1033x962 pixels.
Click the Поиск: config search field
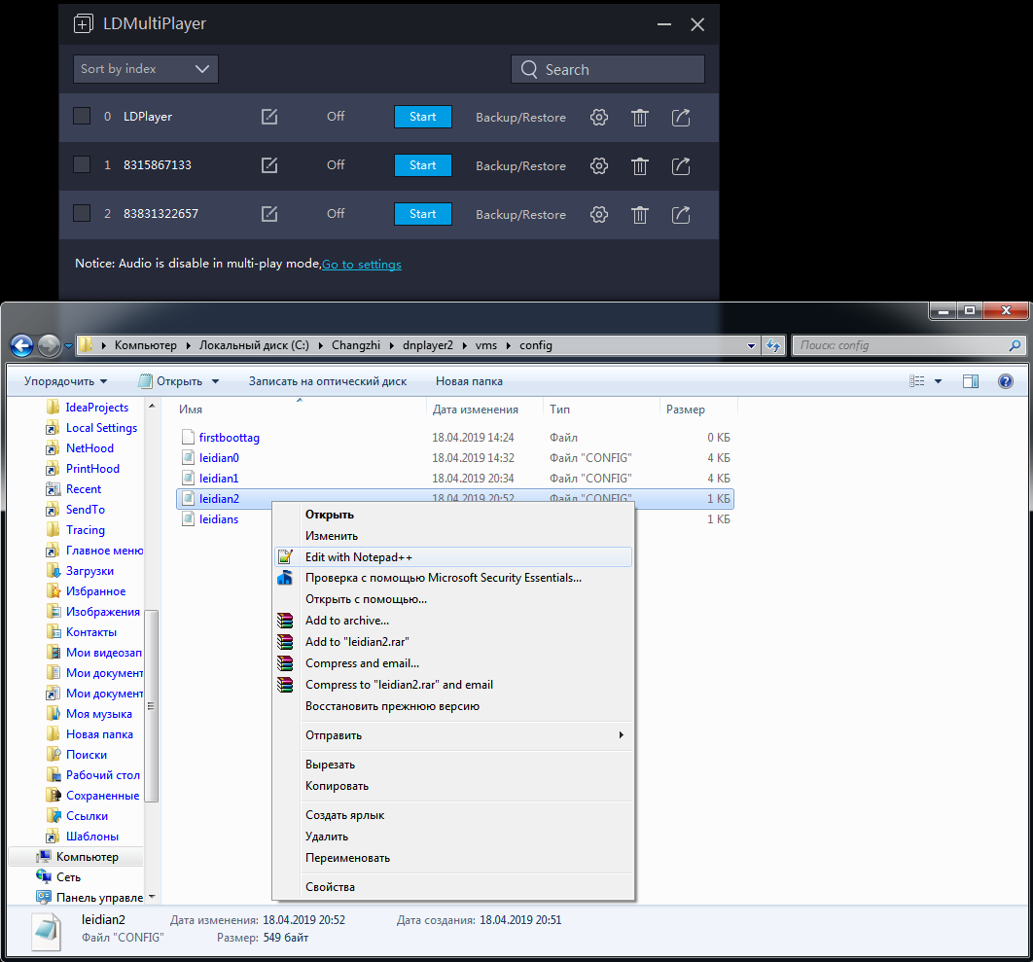908,345
